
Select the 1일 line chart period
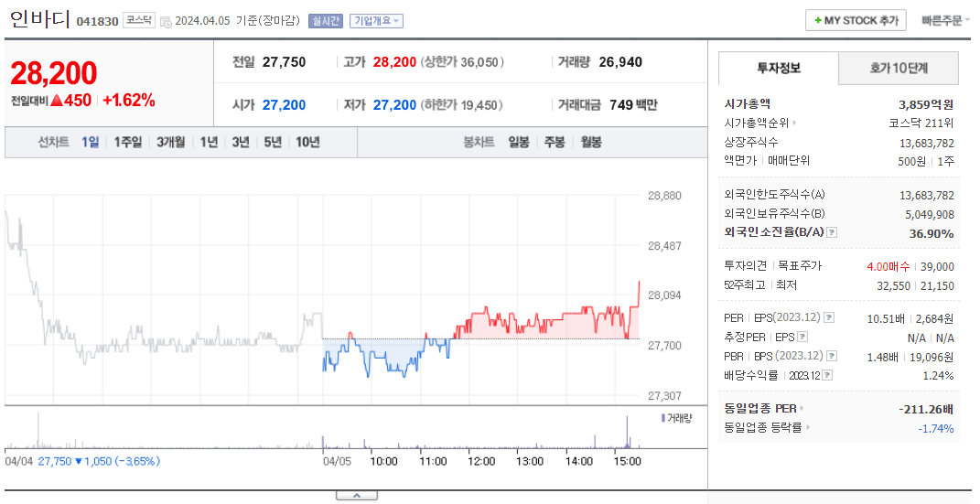[x=90, y=143]
